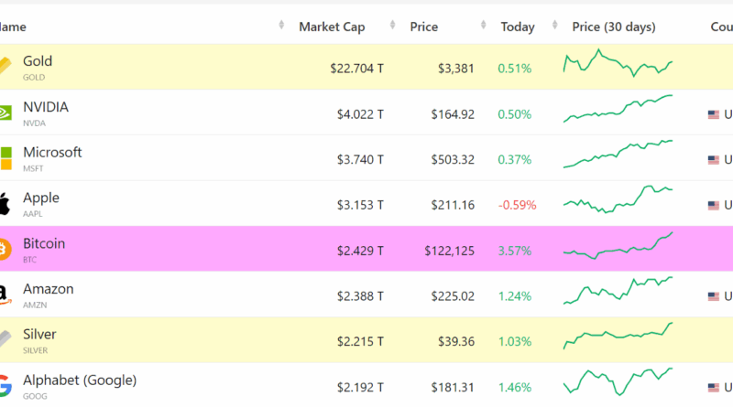Click the Apple logo icon

pyautogui.click(x=4, y=203)
